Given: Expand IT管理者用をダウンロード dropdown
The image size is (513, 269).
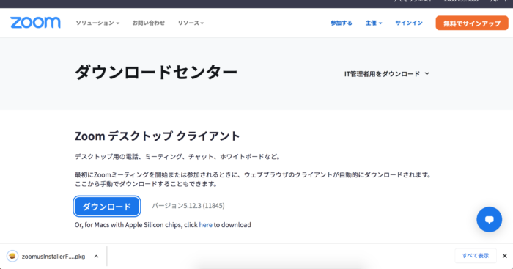Looking at the screenshot, I should click(x=387, y=74).
